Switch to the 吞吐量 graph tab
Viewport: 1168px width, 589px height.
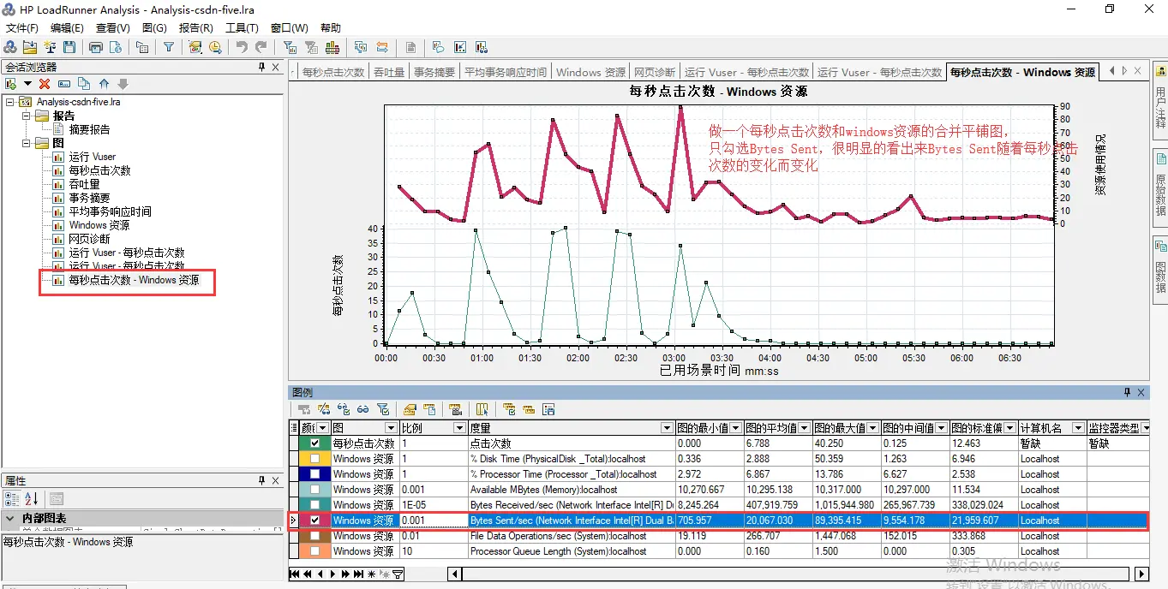[x=389, y=72]
